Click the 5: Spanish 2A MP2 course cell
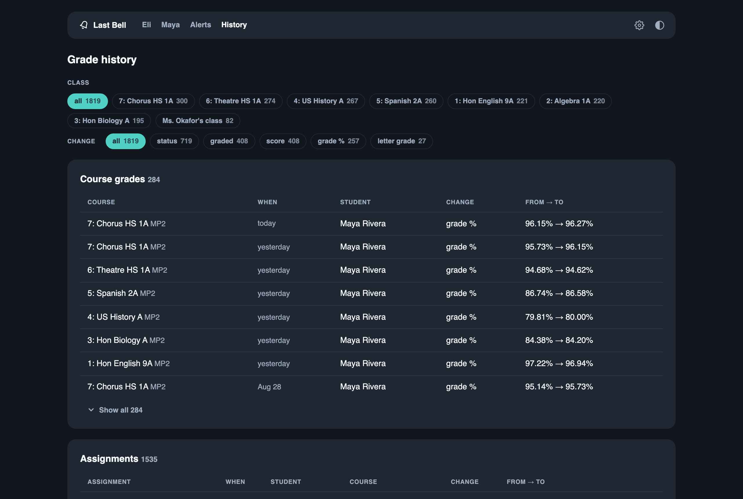 [121, 293]
